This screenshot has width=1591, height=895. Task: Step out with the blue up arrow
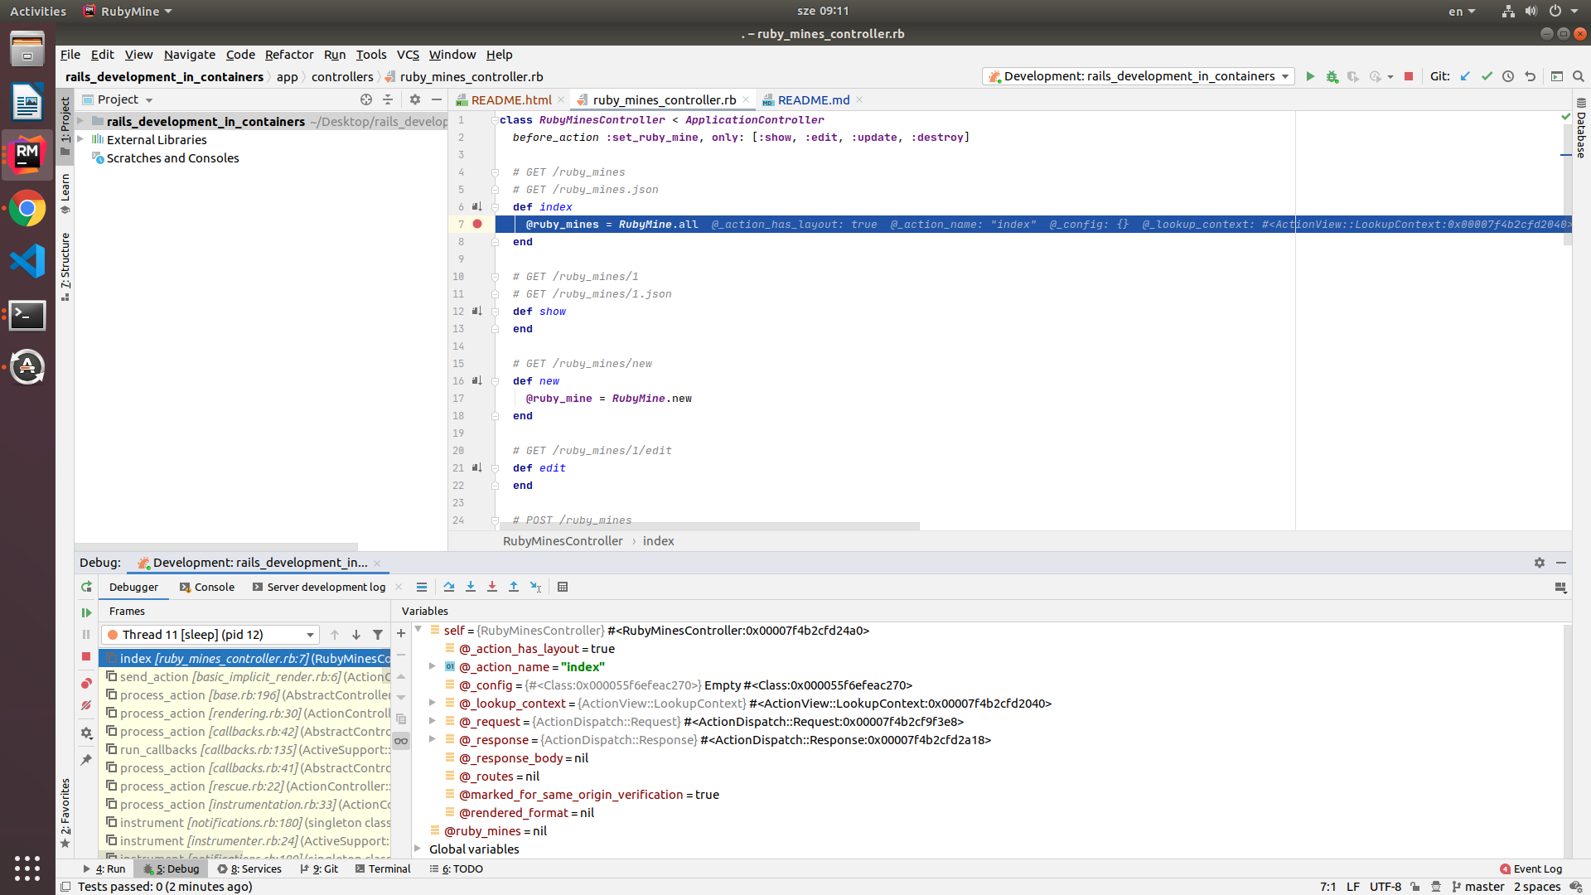514,587
